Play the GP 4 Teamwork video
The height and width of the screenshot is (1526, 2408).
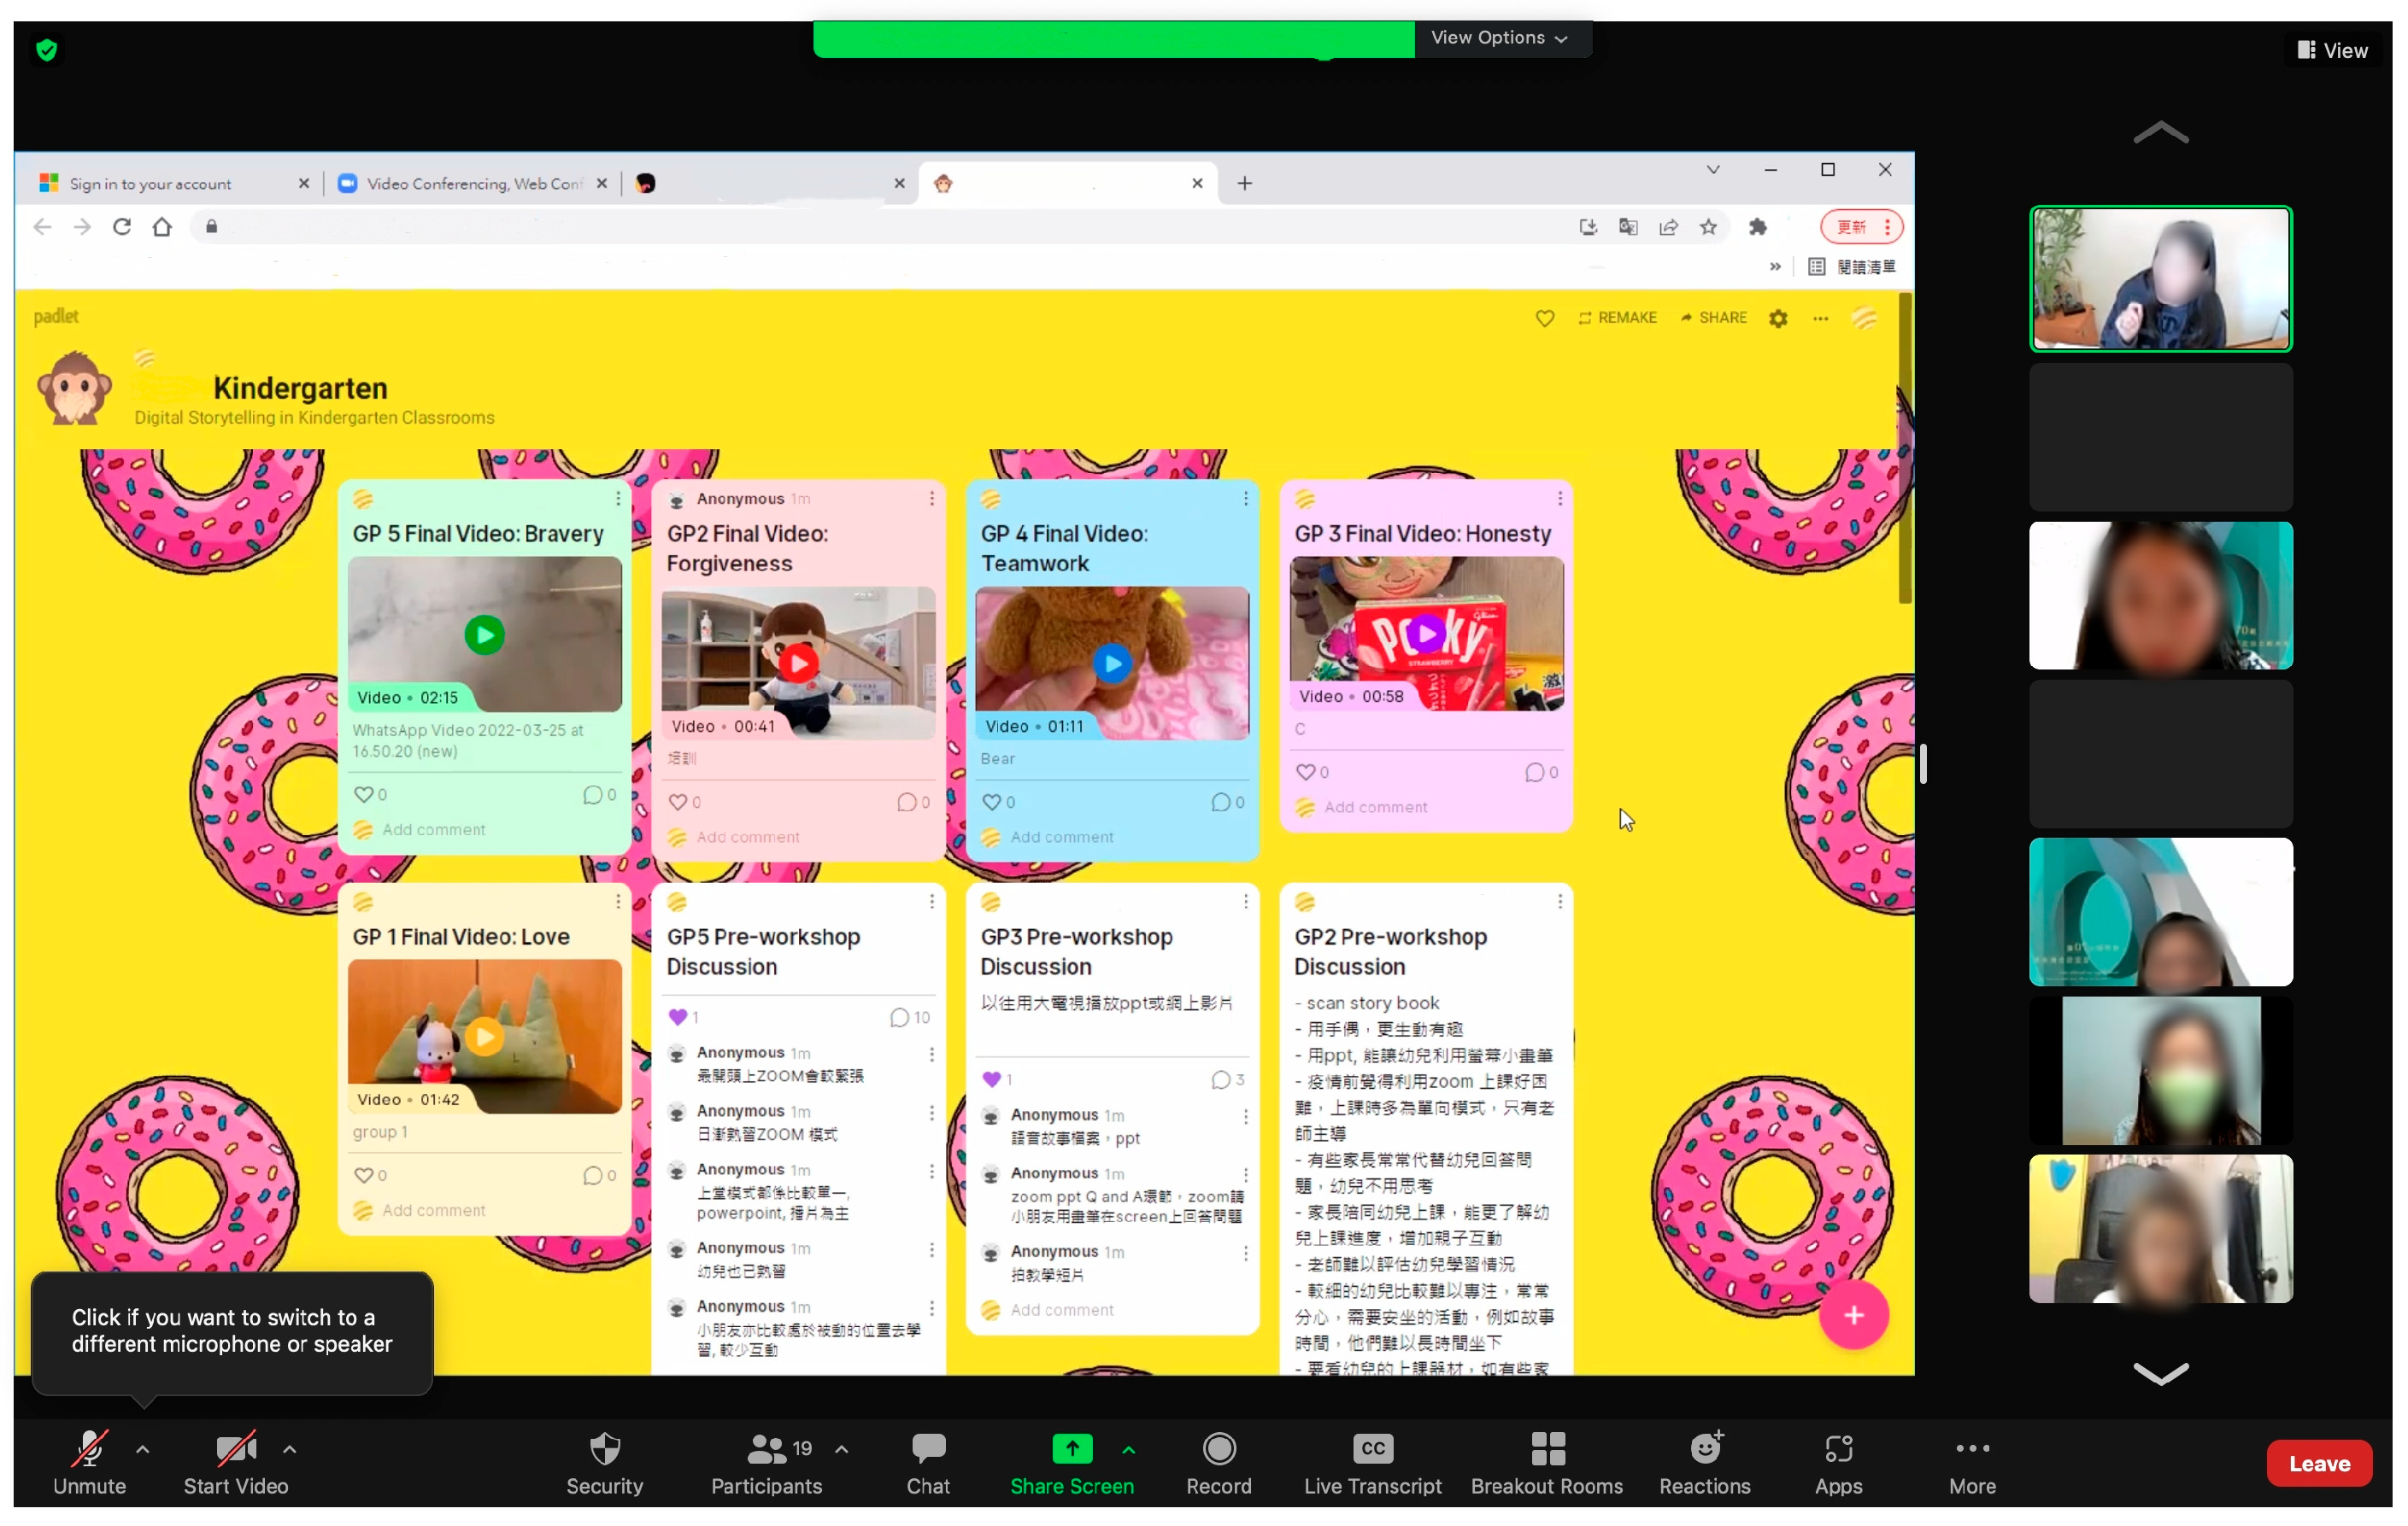(1111, 664)
